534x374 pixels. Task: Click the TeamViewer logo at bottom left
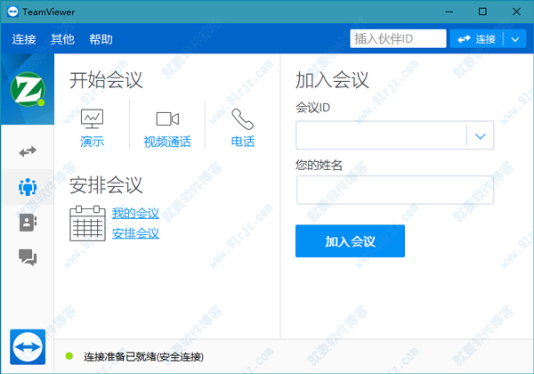coord(28,347)
